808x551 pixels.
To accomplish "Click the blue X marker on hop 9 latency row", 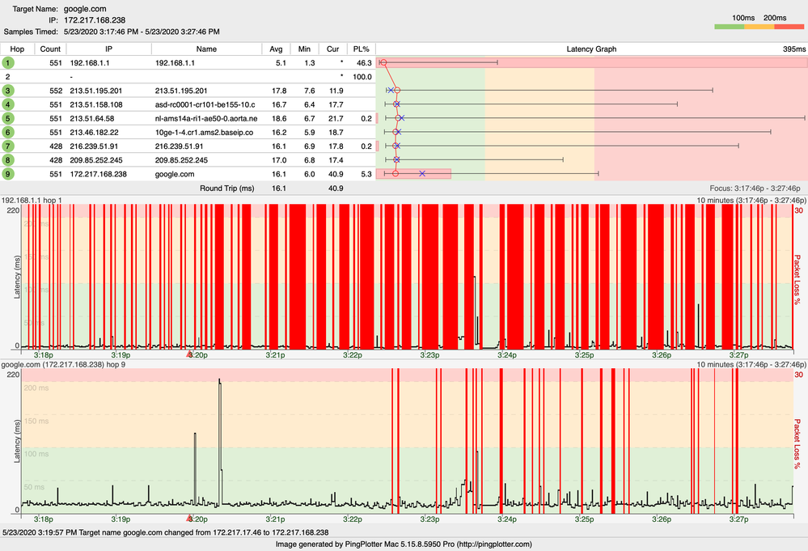I will pyautogui.click(x=422, y=173).
